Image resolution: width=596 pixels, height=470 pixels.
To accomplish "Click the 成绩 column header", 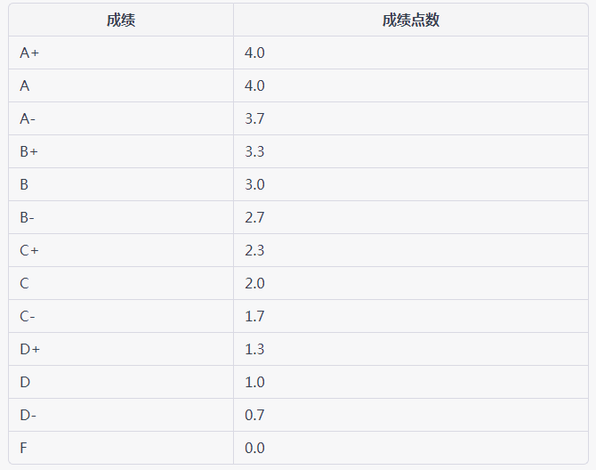I will (121, 20).
